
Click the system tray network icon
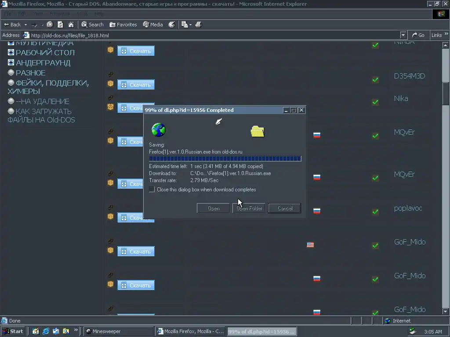(x=413, y=331)
